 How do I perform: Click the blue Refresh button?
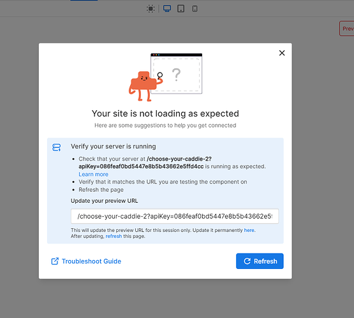pyautogui.click(x=260, y=261)
